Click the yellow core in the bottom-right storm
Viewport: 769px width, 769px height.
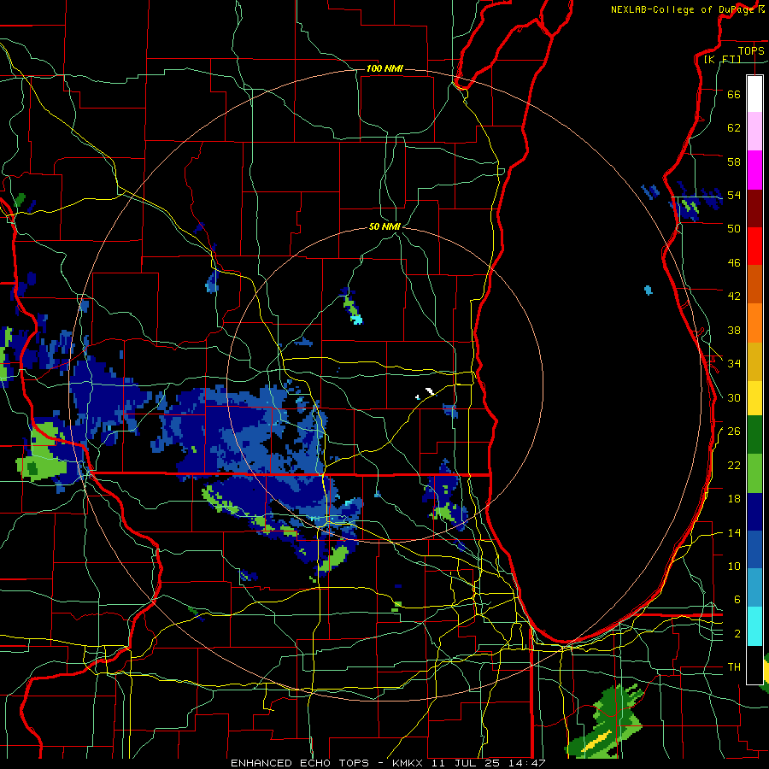tap(598, 741)
